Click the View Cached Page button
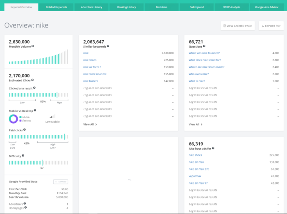Screen dimensions: 287x214 coord(237,26)
